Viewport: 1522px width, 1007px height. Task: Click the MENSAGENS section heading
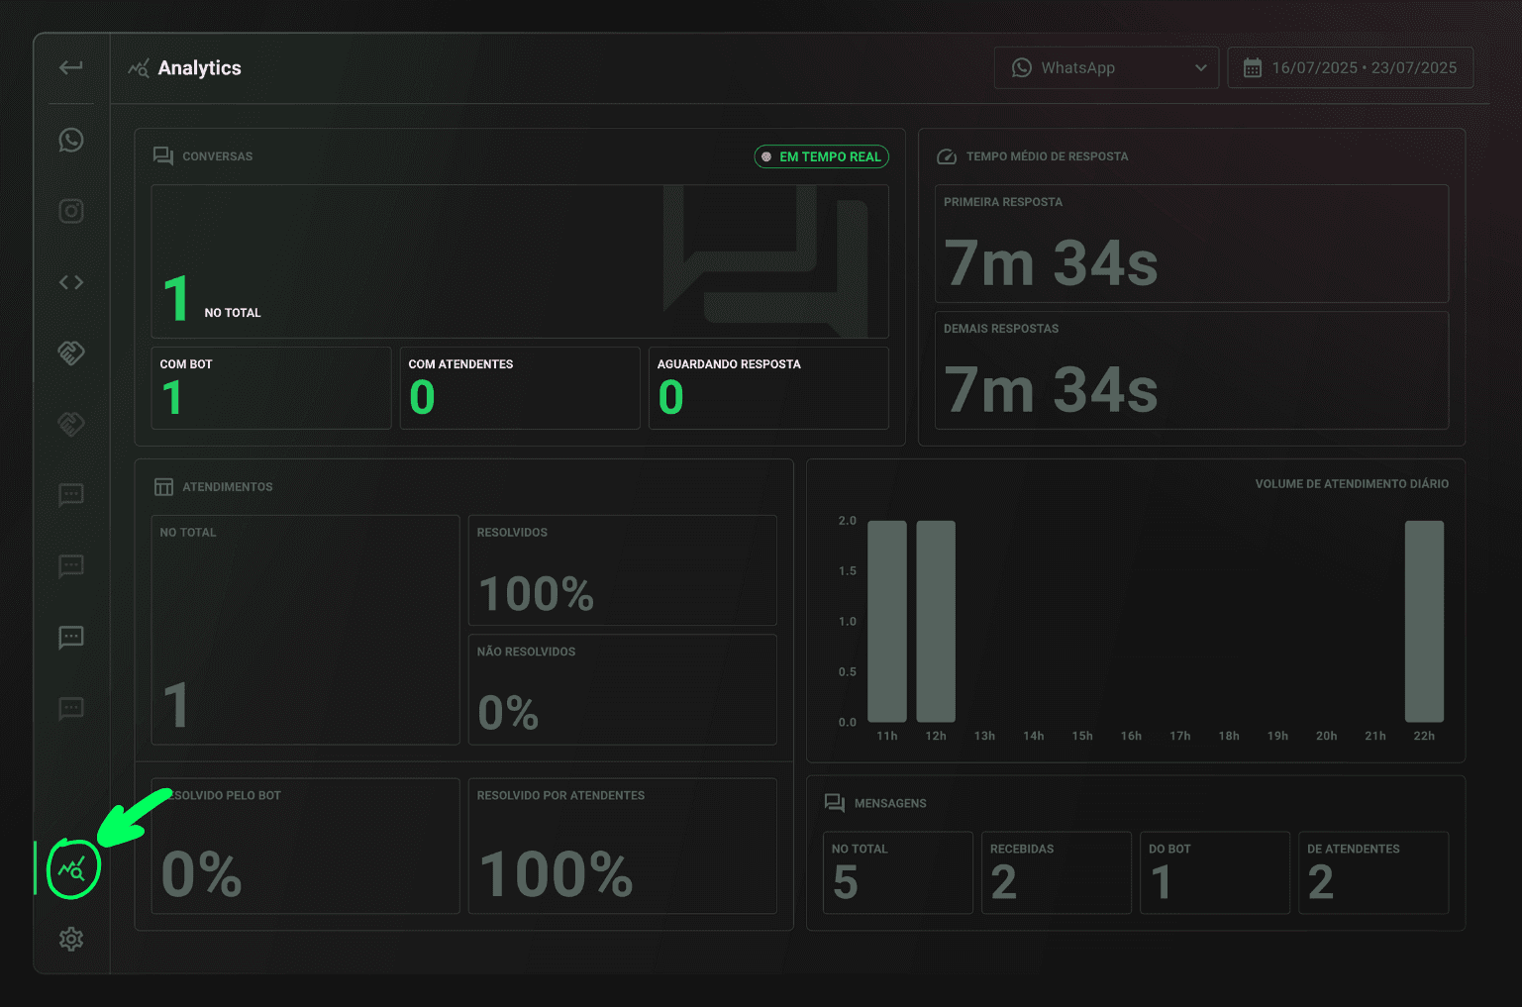(890, 803)
